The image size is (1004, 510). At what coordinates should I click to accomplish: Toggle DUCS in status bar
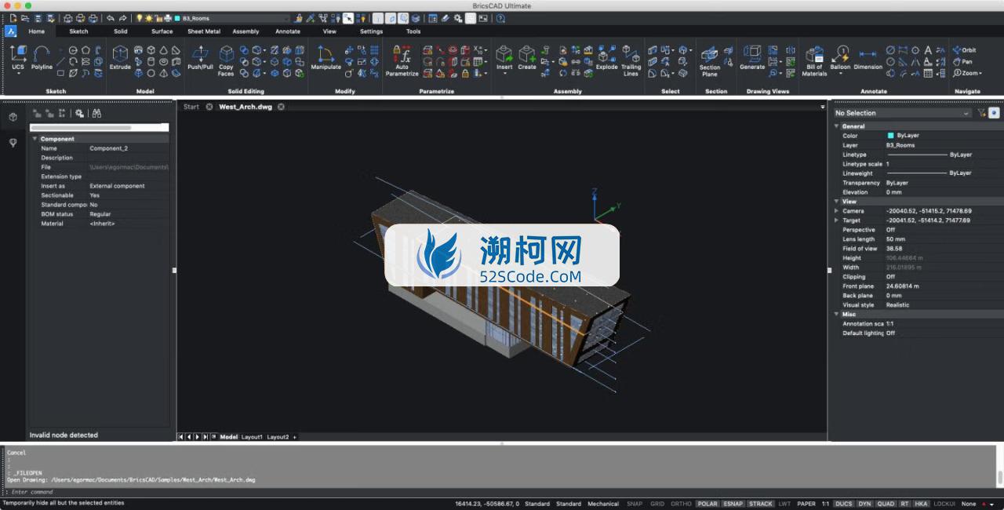(844, 504)
